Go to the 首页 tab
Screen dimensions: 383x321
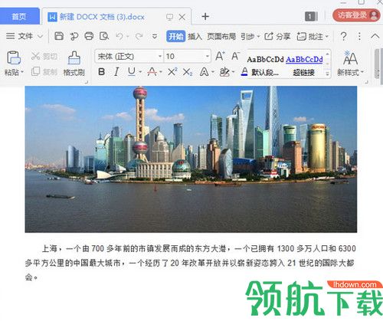click(x=19, y=17)
